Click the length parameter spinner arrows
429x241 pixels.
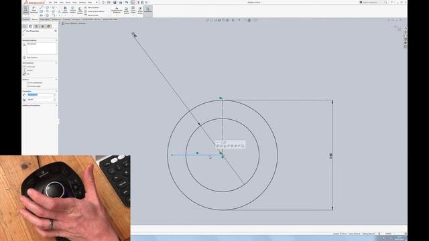(x=55, y=95)
